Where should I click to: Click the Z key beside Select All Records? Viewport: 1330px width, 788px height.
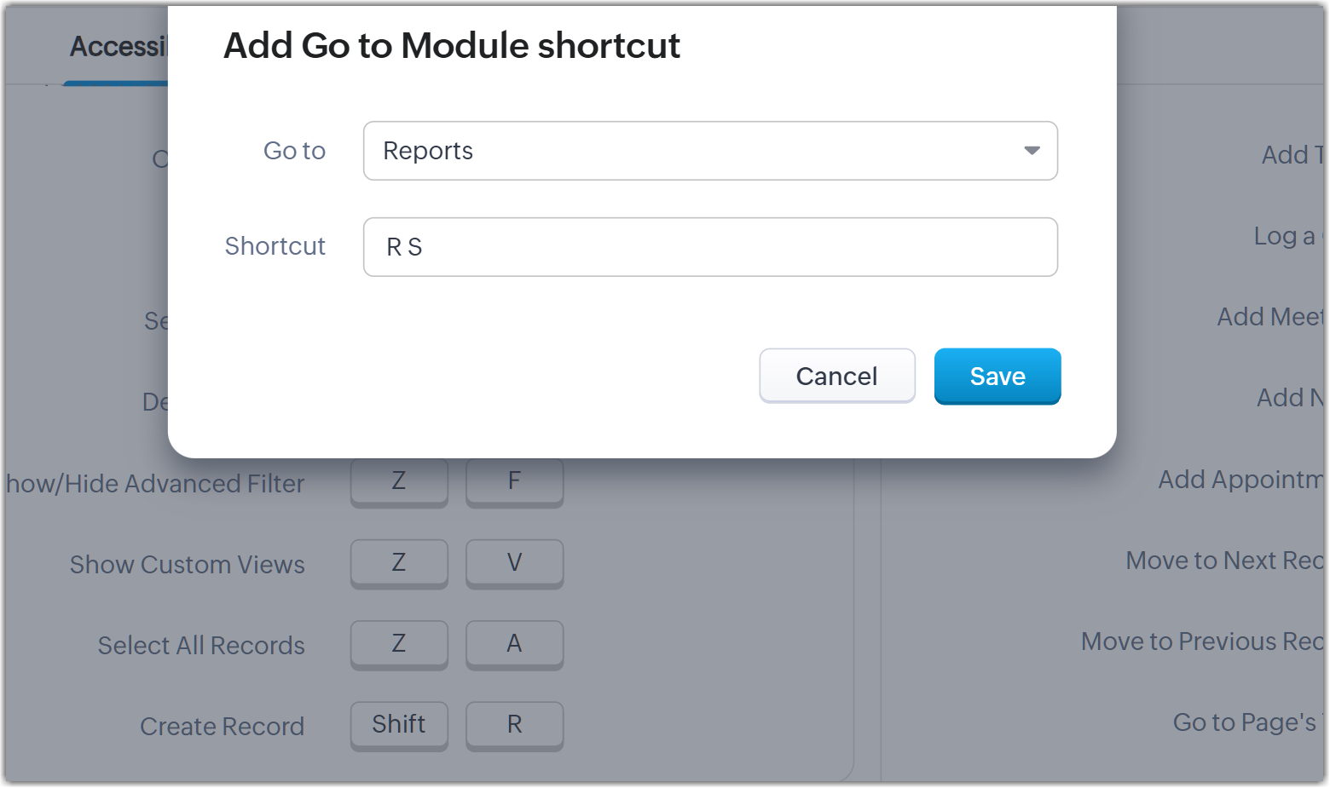pyautogui.click(x=399, y=644)
